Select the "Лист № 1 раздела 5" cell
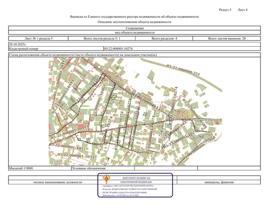Image resolution: width=269 pixels, height=208 pixels. pyautogui.click(x=38, y=38)
